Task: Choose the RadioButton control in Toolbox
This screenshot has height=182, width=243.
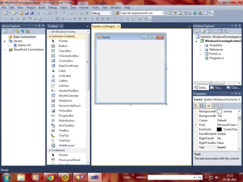Action: point(67,120)
